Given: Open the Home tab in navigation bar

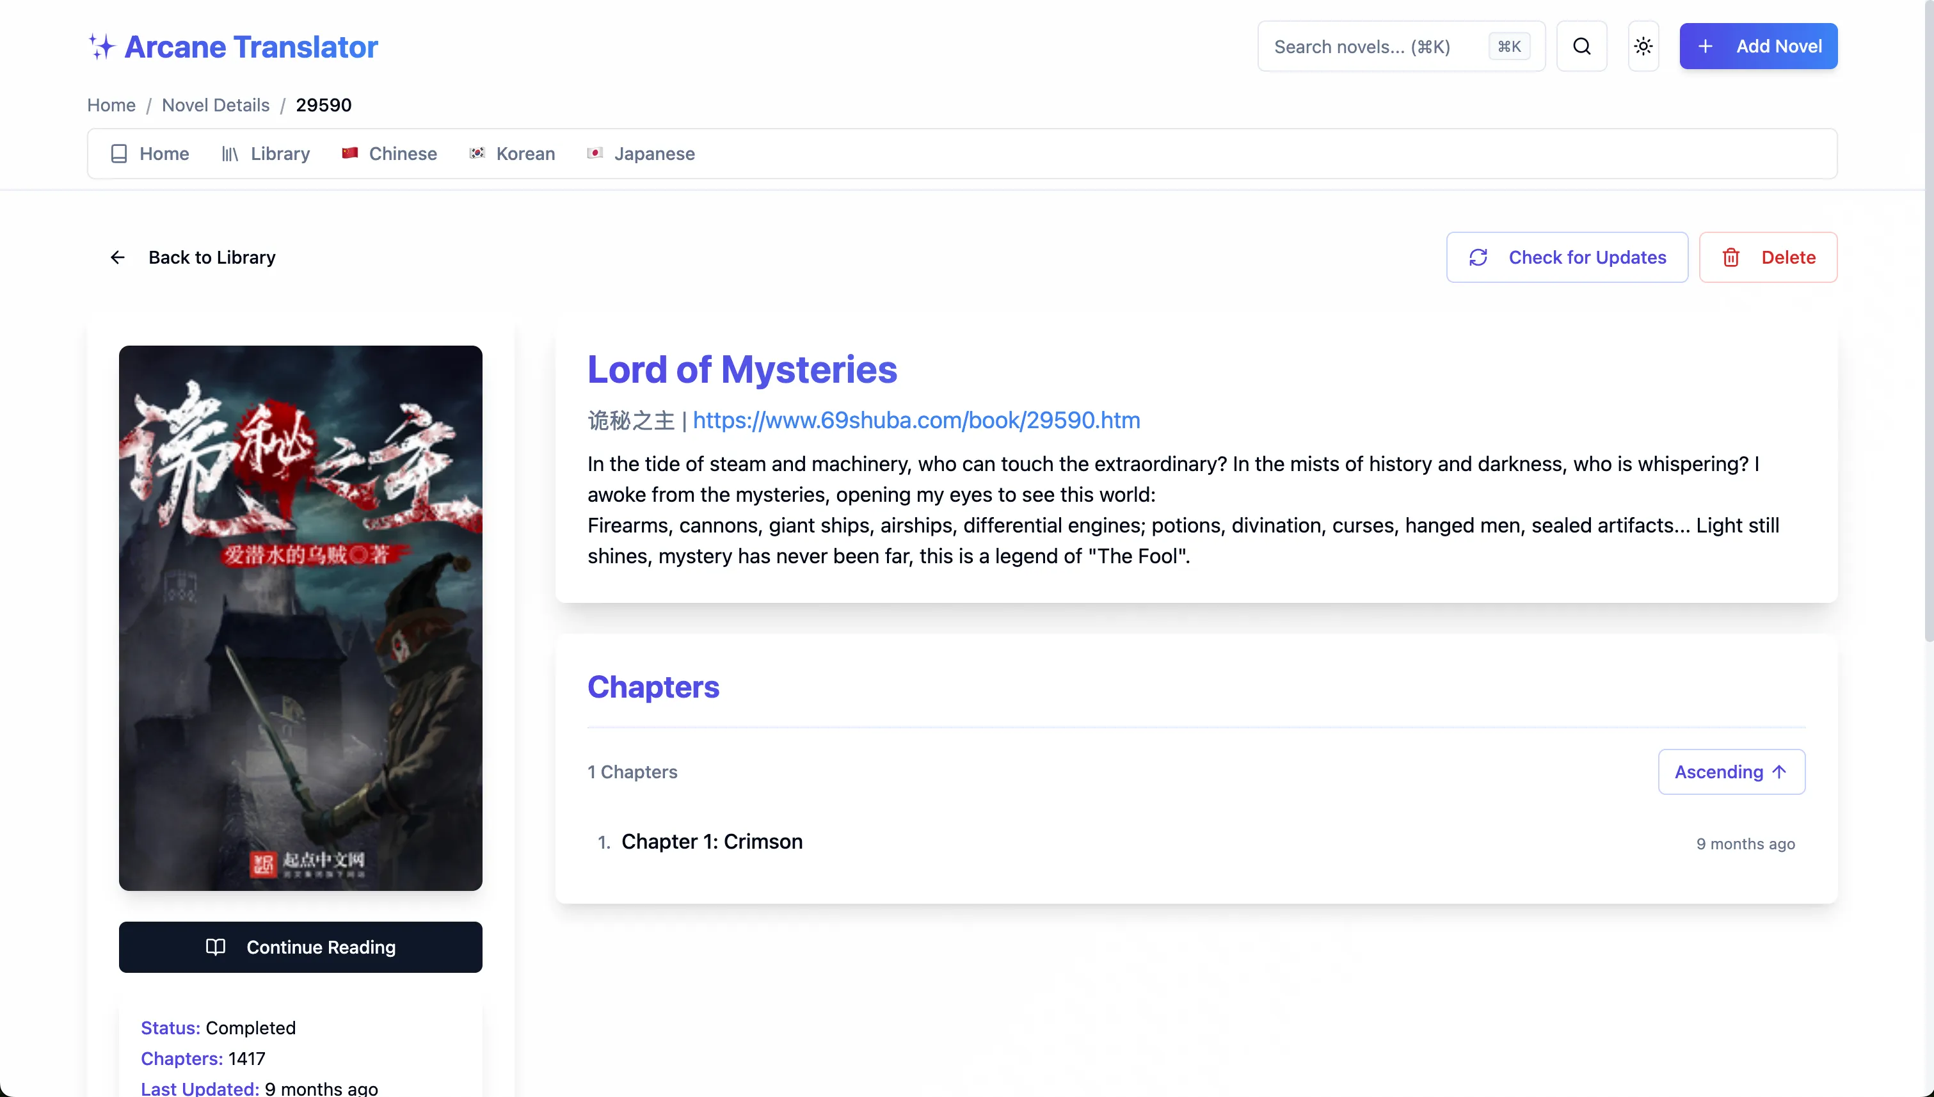Looking at the screenshot, I should pyautogui.click(x=149, y=154).
